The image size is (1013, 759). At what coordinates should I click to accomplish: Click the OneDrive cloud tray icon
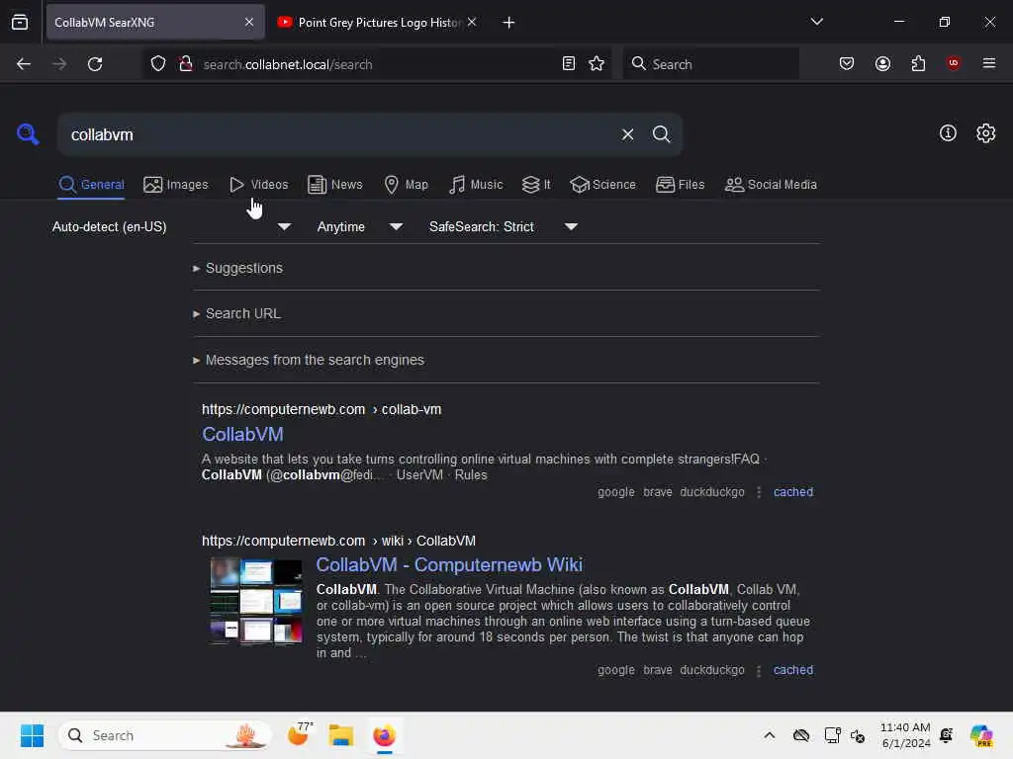[x=801, y=735]
